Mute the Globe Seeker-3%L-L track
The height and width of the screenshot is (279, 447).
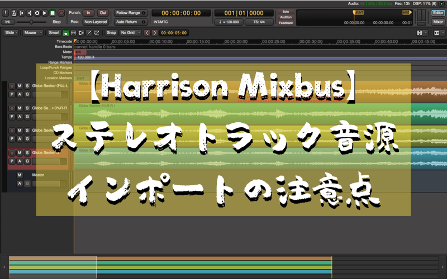pyautogui.click(x=20, y=86)
